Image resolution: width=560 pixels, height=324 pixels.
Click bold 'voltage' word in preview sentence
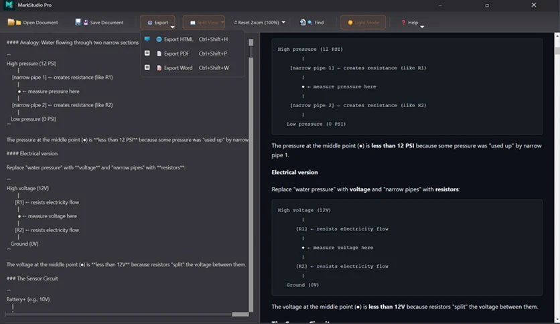pos(360,189)
